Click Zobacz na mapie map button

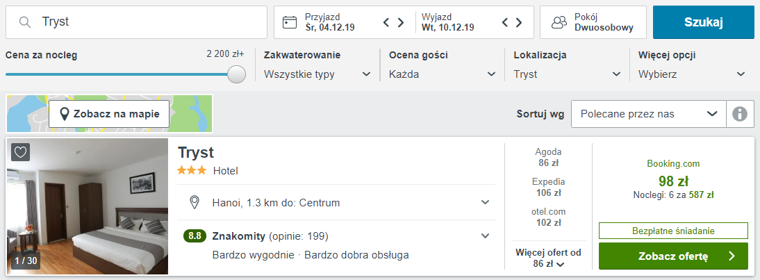[x=109, y=114]
